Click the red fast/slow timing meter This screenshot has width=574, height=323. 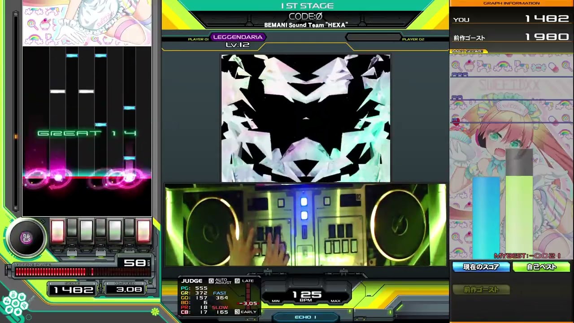248,296
